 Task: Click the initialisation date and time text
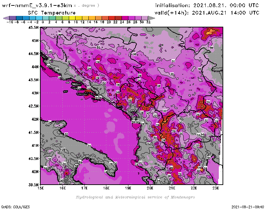(x=207, y=5)
